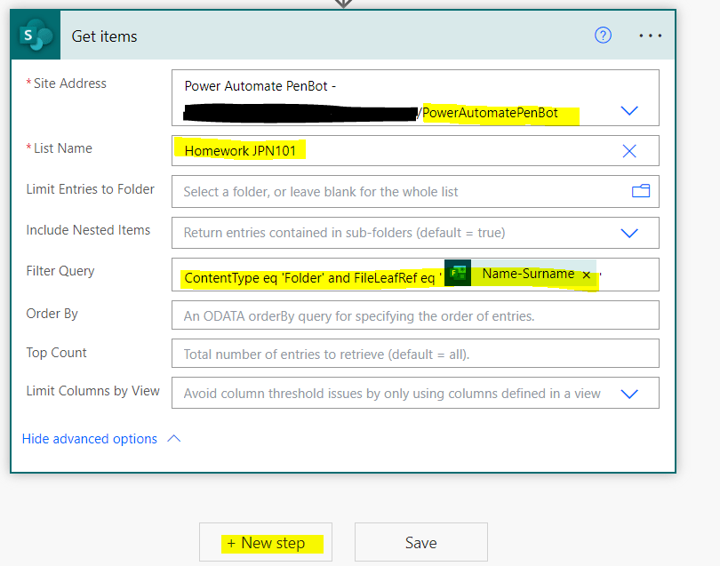Click the chevron next to Hide advanced options
Image resolution: width=720 pixels, height=566 pixels.
[174, 439]
